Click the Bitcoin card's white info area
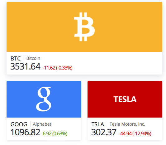This screenshot has height=145, width=166. pos(84,63)
